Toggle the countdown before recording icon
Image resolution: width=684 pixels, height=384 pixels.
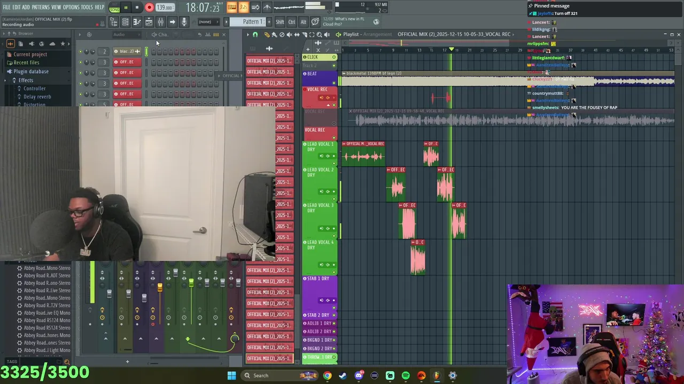244,7
